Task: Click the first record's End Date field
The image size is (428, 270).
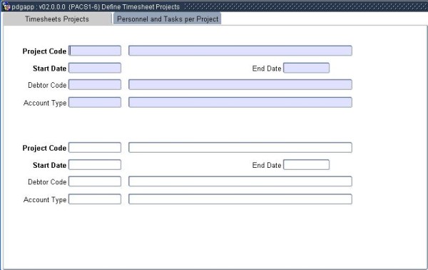Action: pos(306,68)
